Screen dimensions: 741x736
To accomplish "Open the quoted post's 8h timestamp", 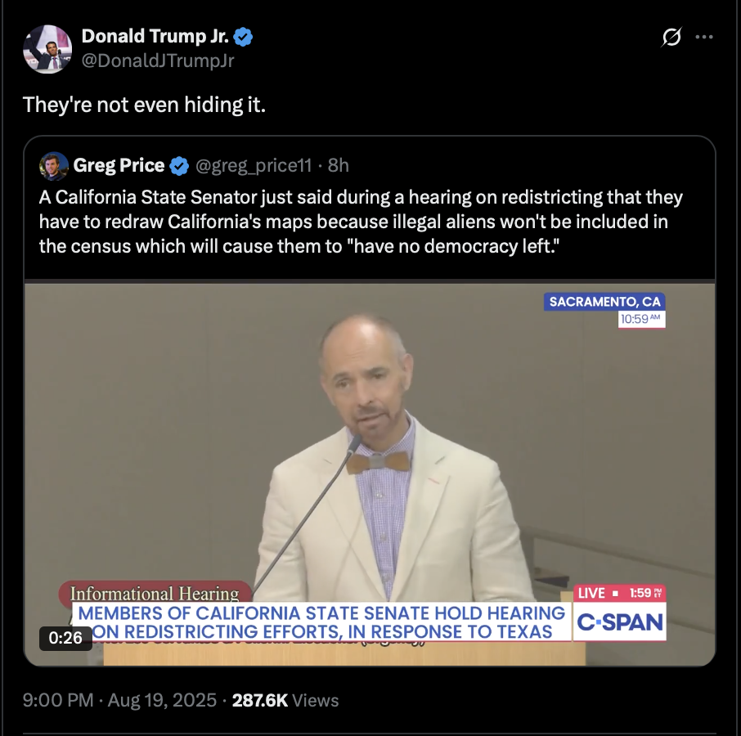I will point(339,165).
